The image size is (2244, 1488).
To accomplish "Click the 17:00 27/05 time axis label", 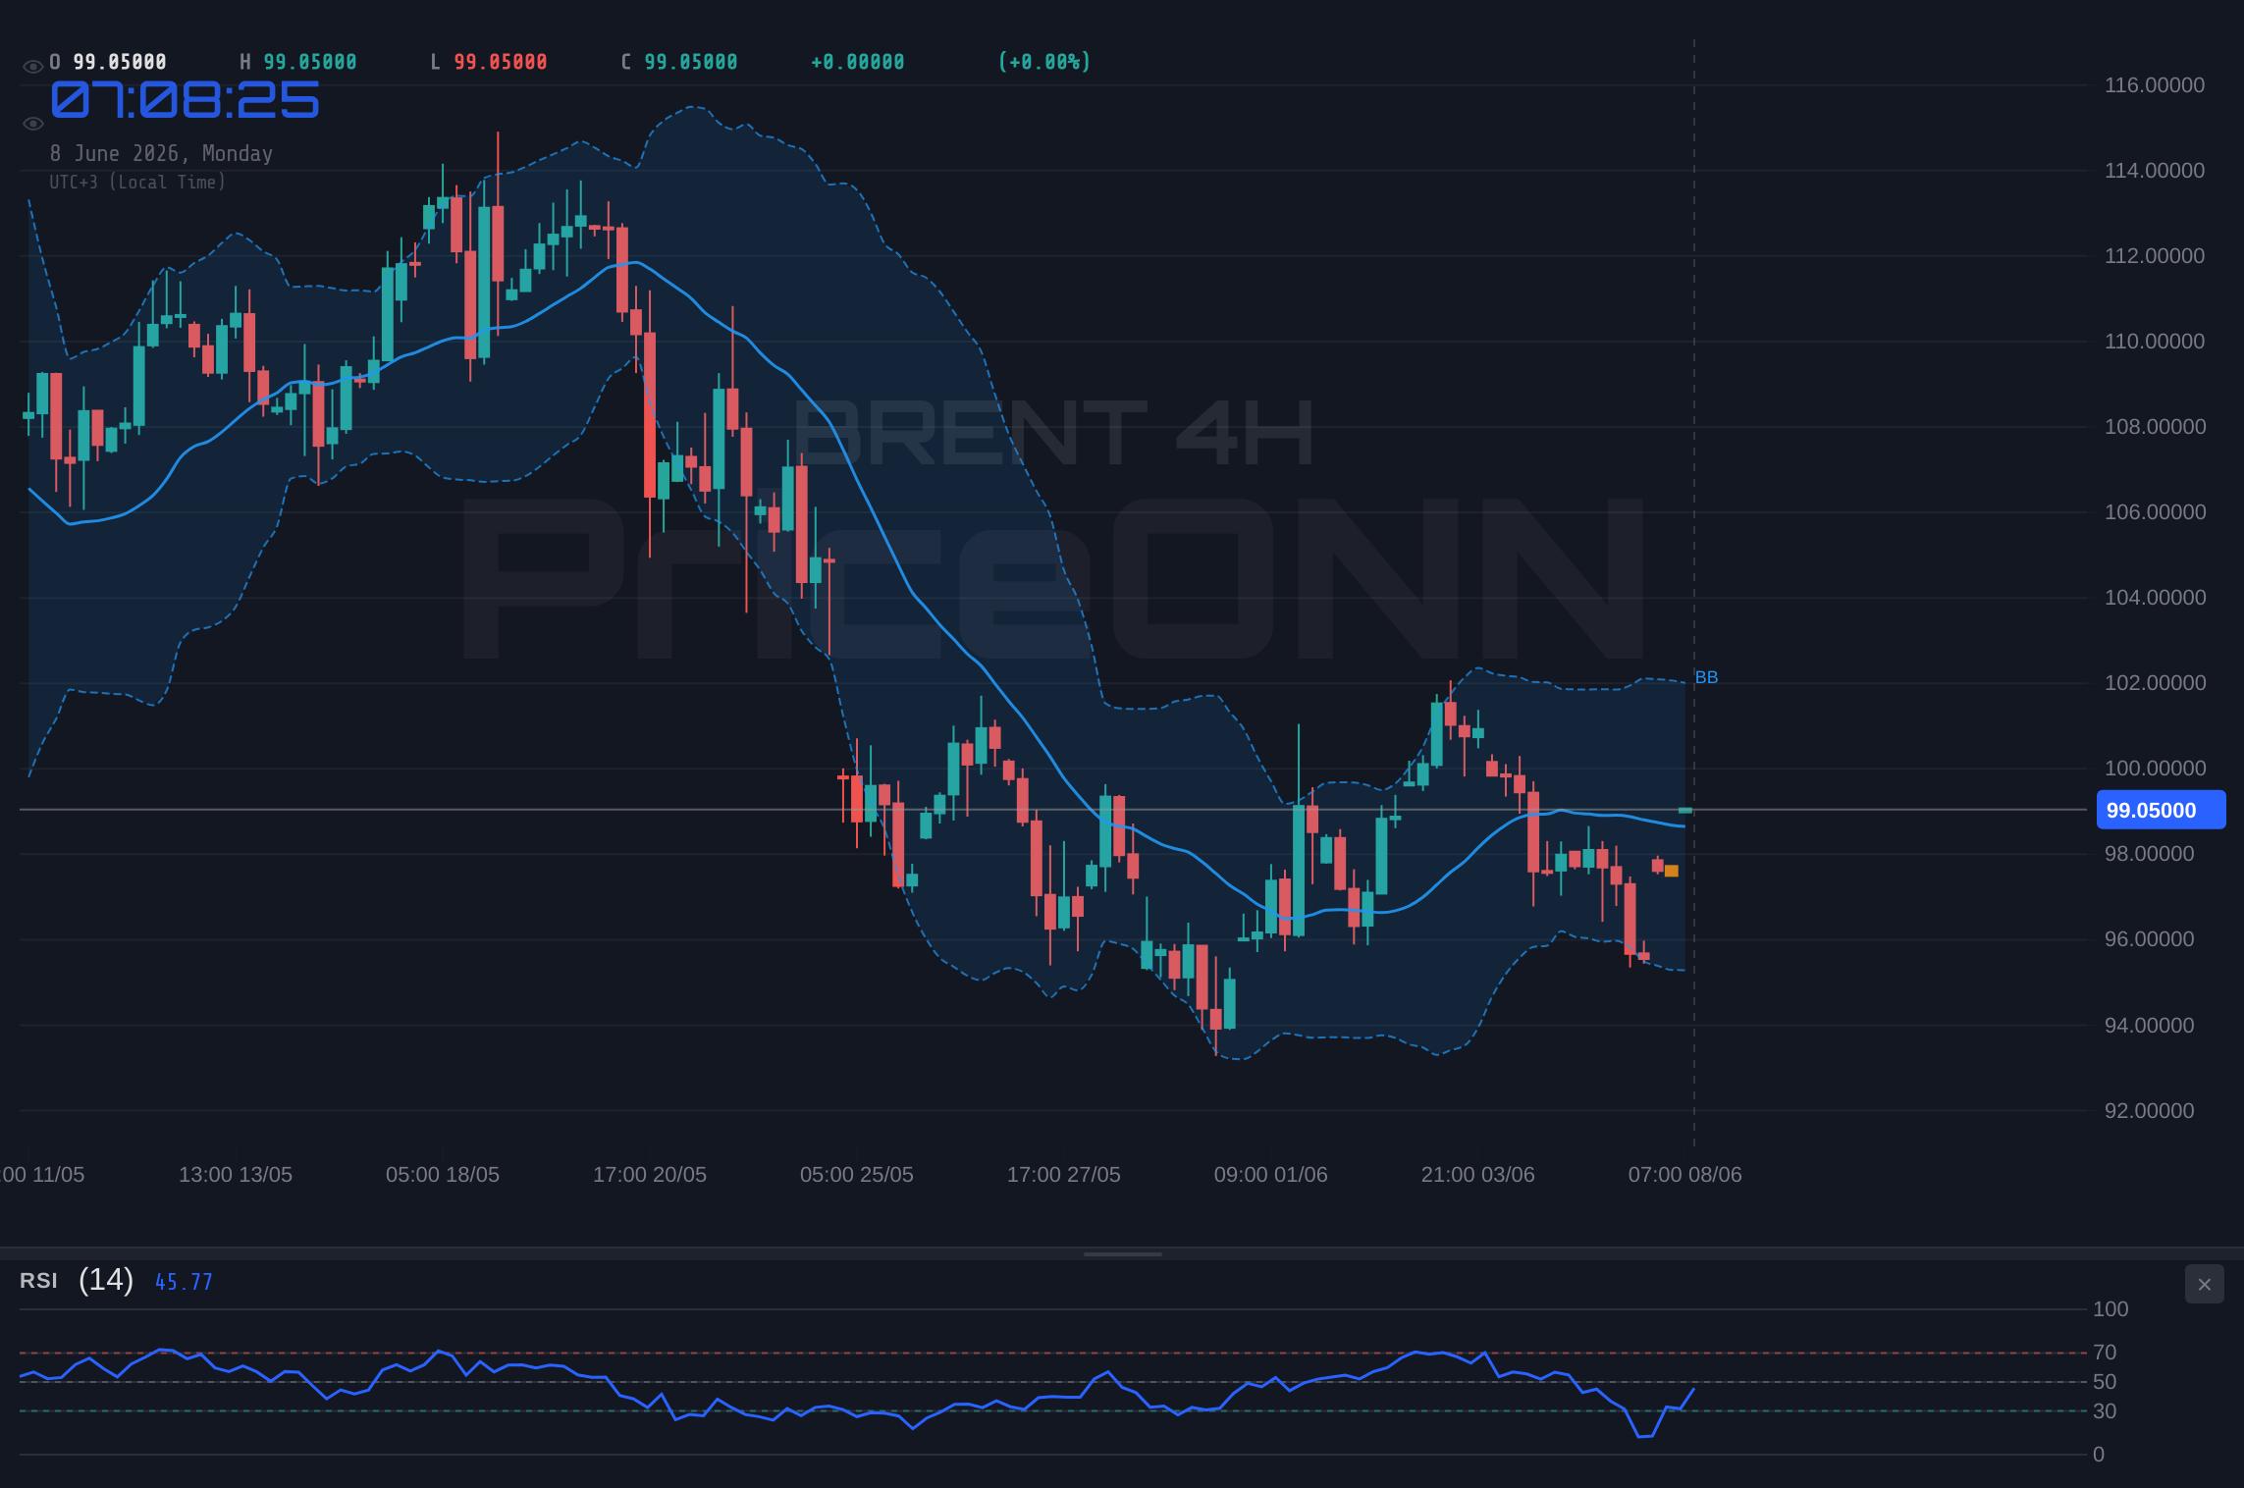I will pos(1064,1175).
